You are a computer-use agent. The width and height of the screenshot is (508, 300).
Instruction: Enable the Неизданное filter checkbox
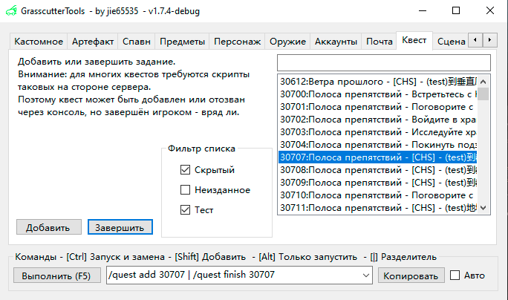(x=186, y=190)
